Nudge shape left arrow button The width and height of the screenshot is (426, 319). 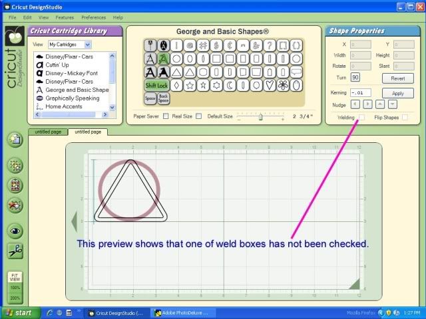tap(355, 104)
